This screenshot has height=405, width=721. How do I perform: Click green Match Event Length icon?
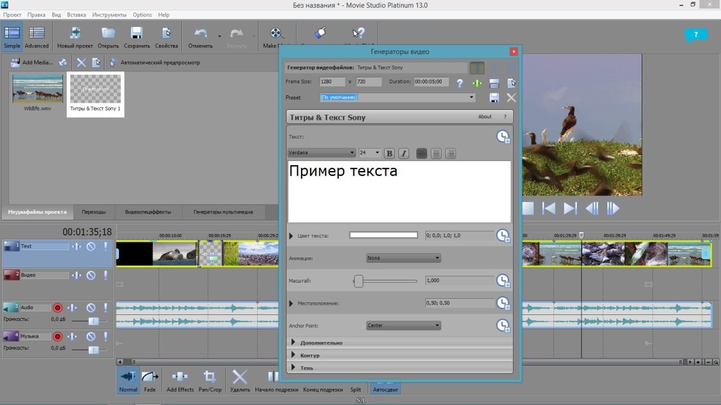point(477,83)
